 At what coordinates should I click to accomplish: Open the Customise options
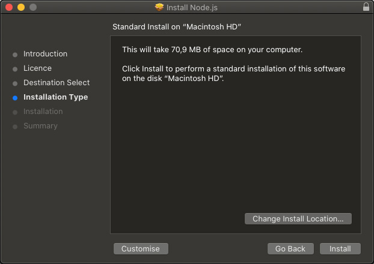pyautogui.click(x=141, y=248)
